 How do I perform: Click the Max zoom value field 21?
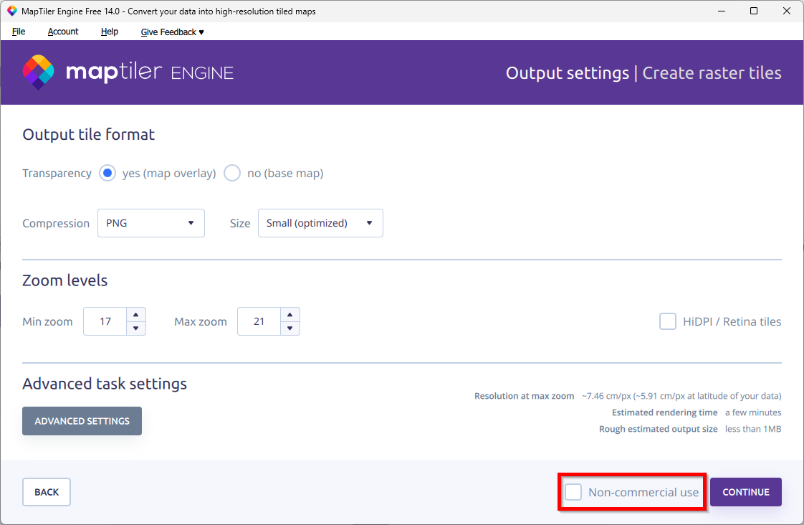(259, 322)
